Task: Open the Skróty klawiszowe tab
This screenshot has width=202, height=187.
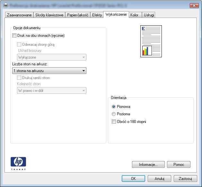Action: (49, 15)
